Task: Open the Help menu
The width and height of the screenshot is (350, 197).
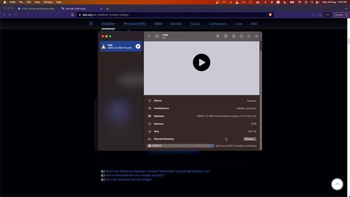Action: [59, 2]
